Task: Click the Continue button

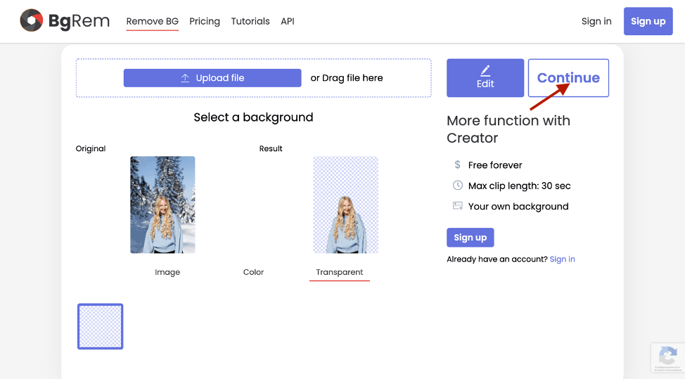Action: pos(568,78)
